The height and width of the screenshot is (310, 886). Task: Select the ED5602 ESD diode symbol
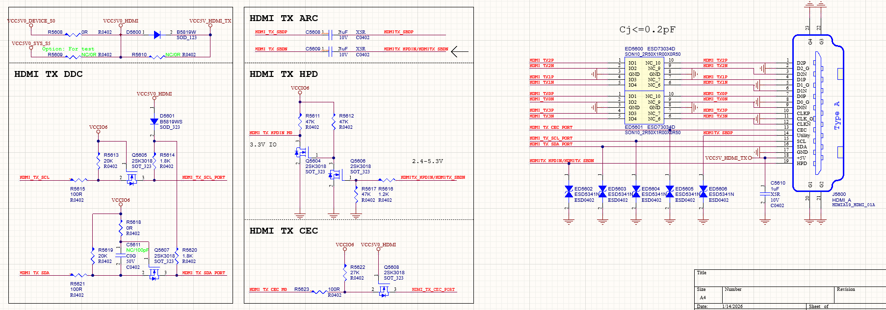point(569,191)
